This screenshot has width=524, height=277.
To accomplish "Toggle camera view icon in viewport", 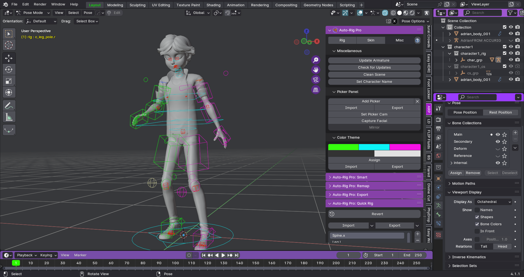I will (x=316, y=80).
